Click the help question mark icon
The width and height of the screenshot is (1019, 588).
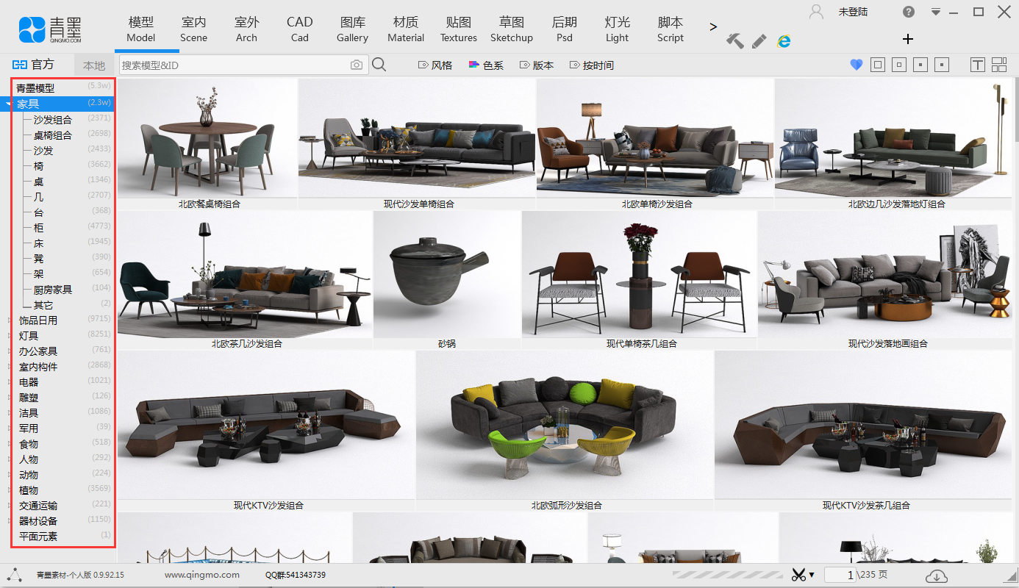coord(909,12)
